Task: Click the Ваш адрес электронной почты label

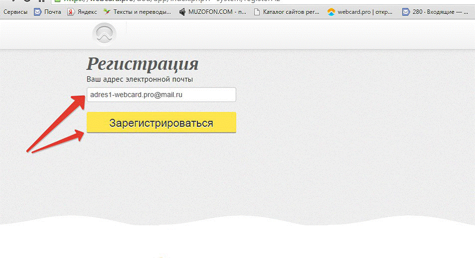Action: [140, 79]
